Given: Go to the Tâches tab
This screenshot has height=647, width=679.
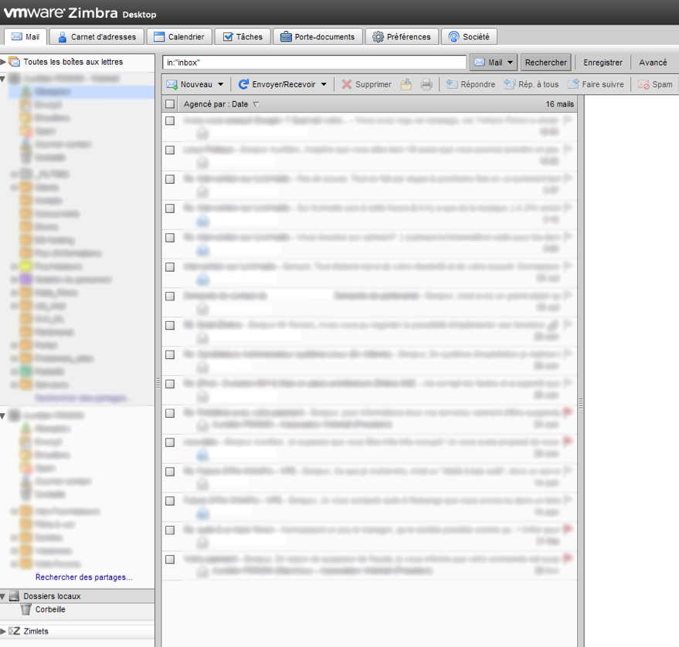Looking at the screenshot, I should click(x=243, y=37).
